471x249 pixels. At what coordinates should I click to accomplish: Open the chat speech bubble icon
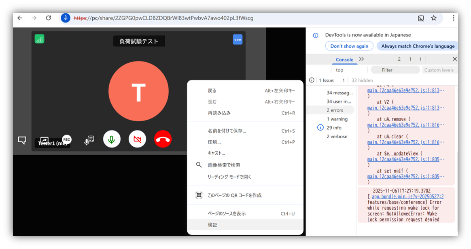22,140
